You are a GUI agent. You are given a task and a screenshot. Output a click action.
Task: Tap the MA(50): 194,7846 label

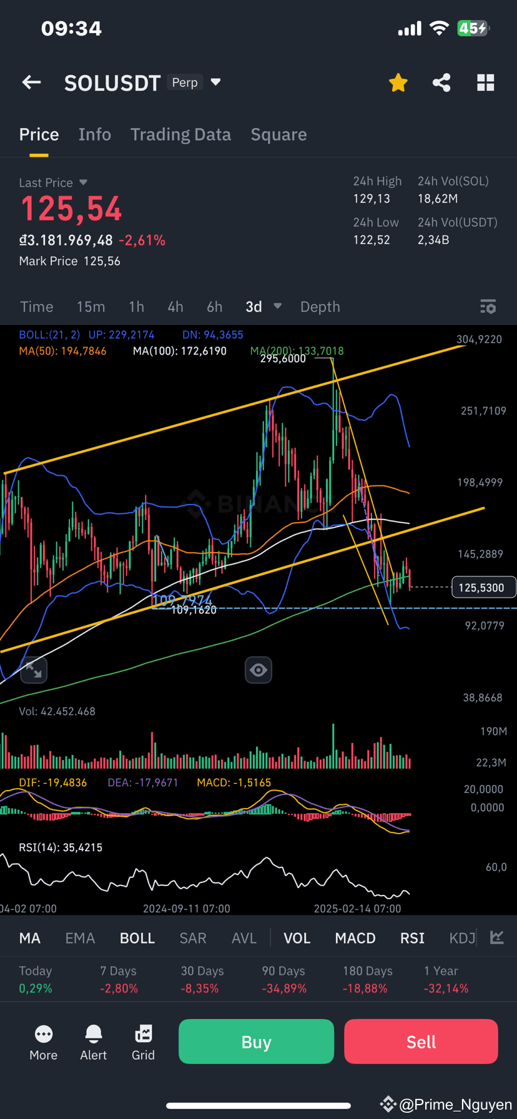click(x=62, y=351)
